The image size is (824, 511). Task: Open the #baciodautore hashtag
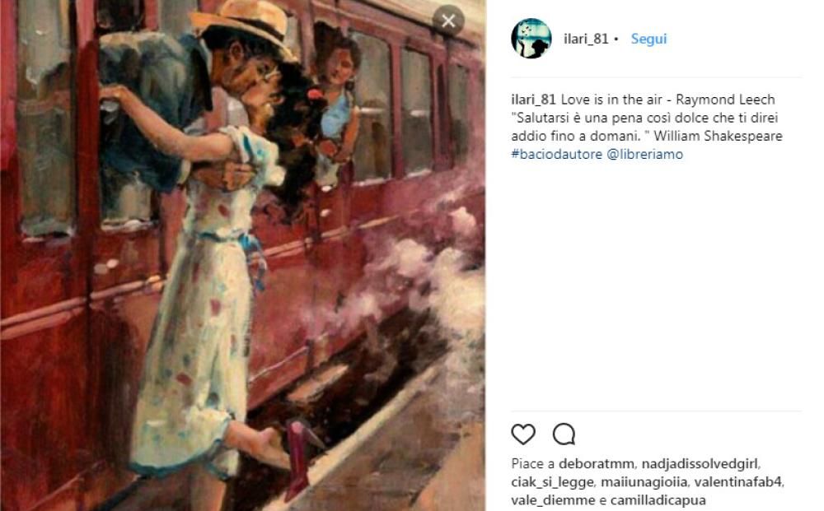pos(556,154)
